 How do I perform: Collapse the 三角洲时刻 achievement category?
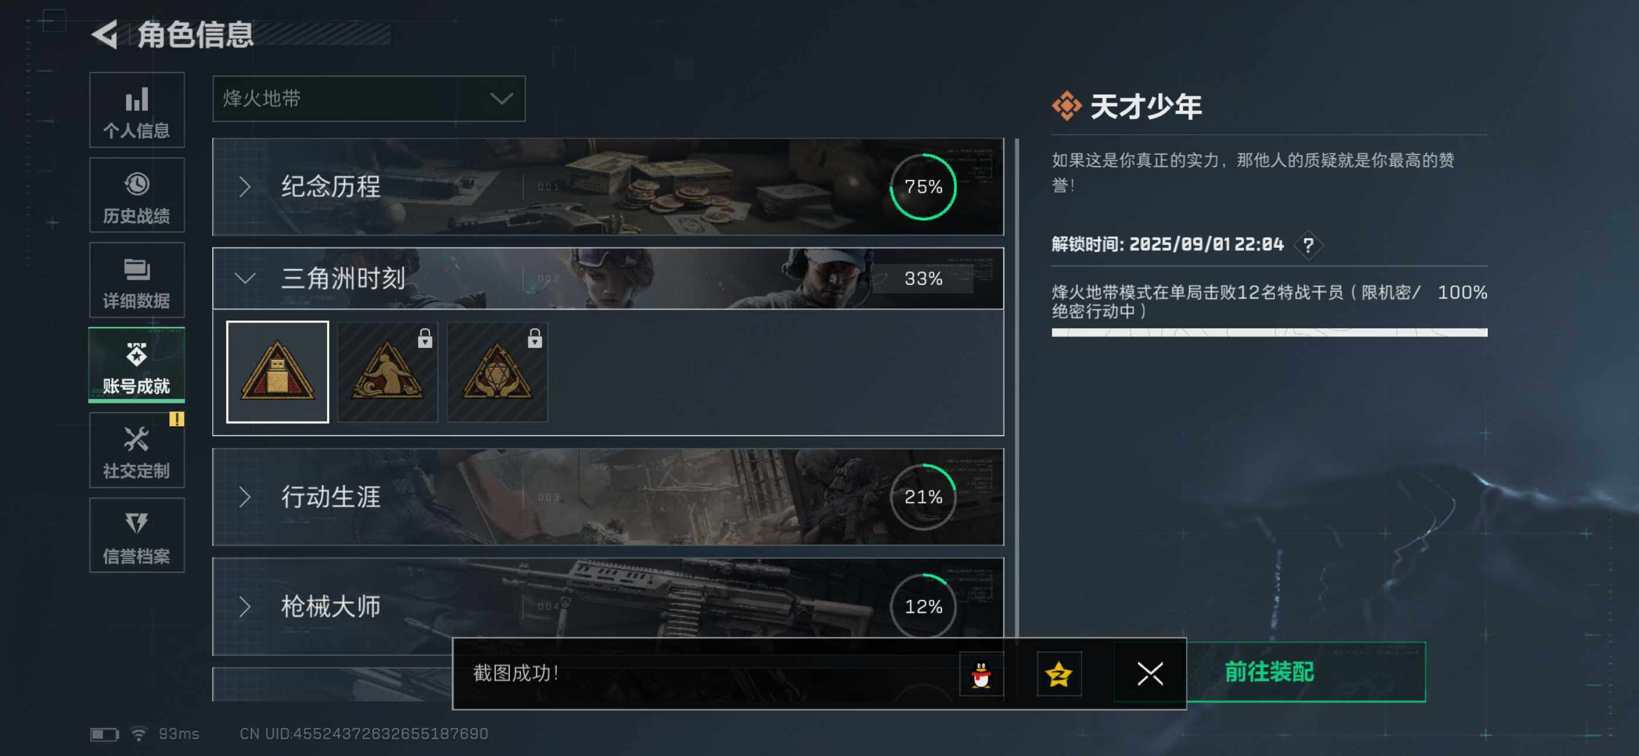pos(608,279)
